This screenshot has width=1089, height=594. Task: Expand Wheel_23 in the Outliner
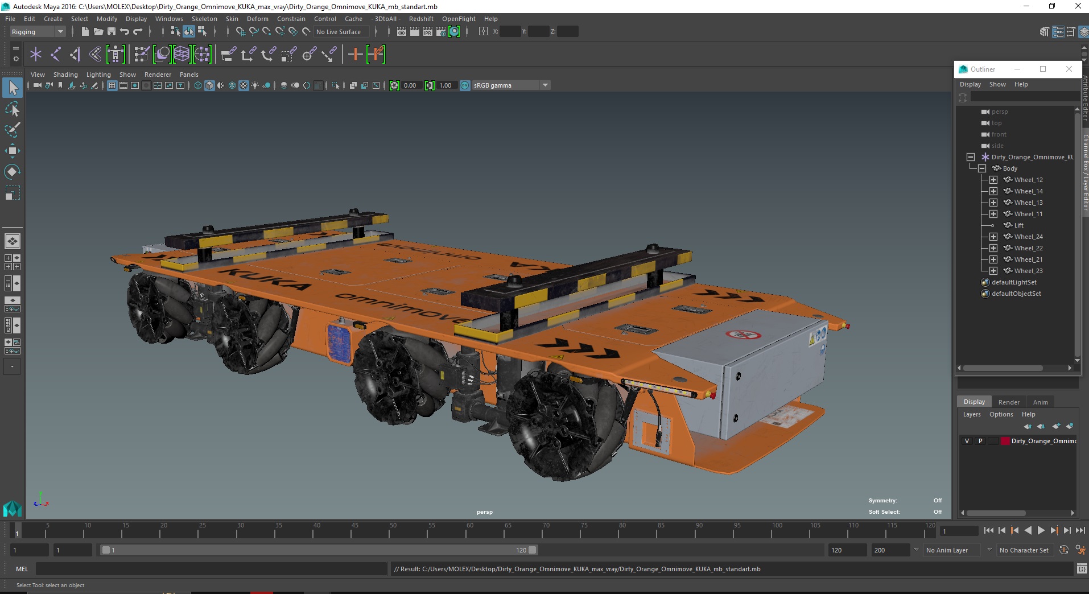[993, 271]
